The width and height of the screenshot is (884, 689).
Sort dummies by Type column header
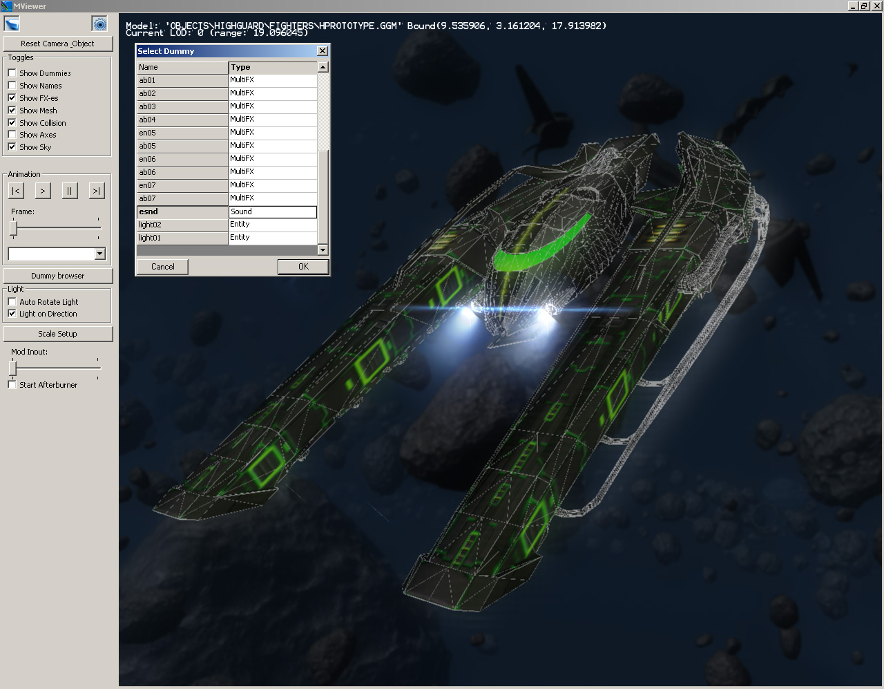pos(273,68)
